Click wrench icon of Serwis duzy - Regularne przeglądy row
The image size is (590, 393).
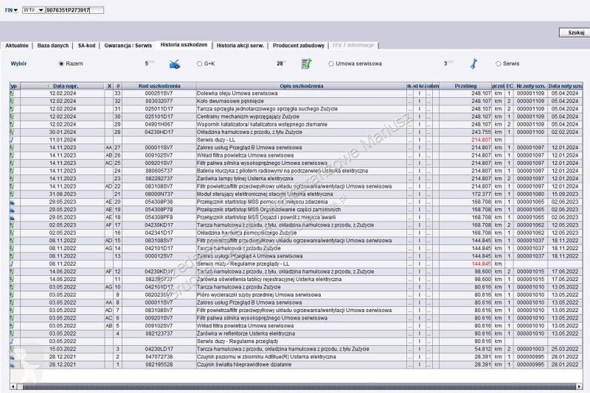[x=12, y=341]
